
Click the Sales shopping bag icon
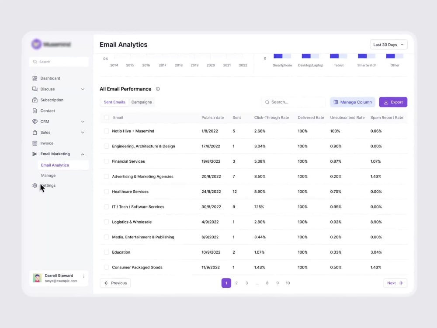[x=35, y=133]
